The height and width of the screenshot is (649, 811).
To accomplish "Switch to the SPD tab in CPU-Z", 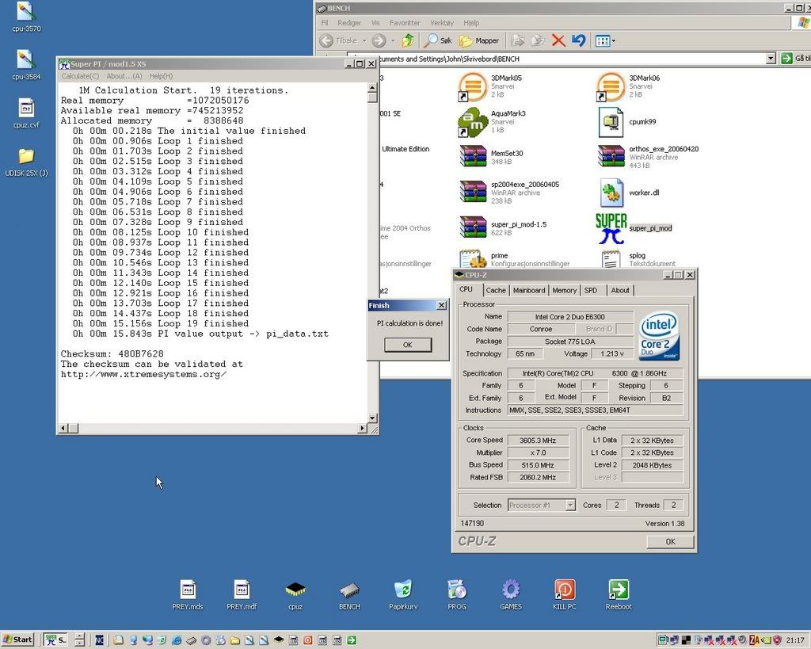I will pos(591,290).
